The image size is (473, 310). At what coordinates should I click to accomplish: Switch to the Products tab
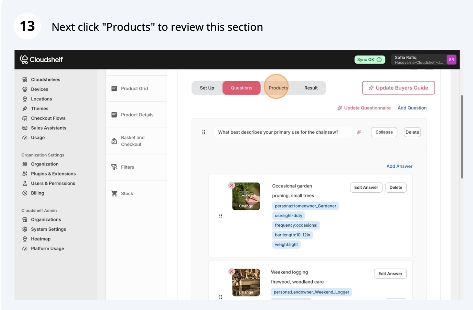click(278, 88)
